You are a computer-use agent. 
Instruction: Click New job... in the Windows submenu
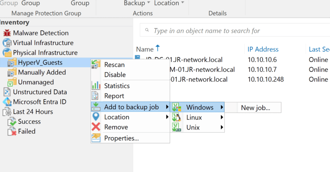(256, 108)
